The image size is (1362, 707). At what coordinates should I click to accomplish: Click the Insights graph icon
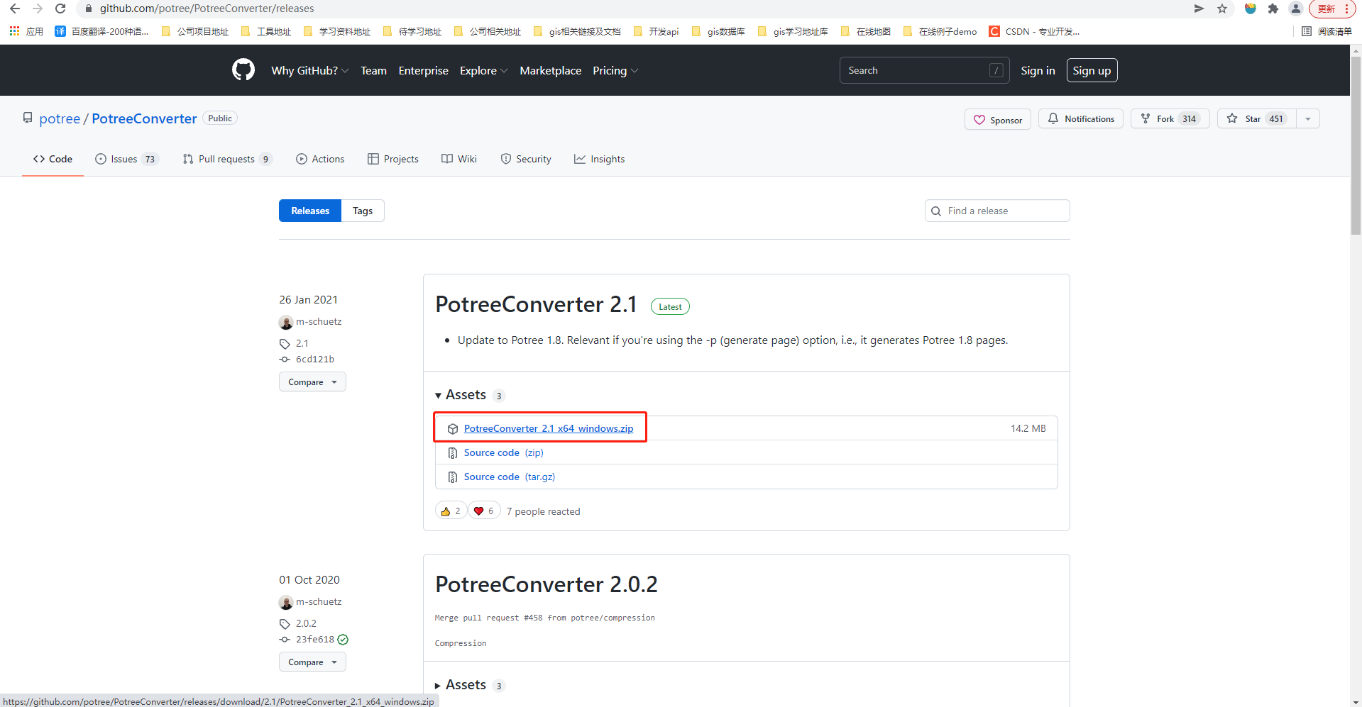pos(581,158)
